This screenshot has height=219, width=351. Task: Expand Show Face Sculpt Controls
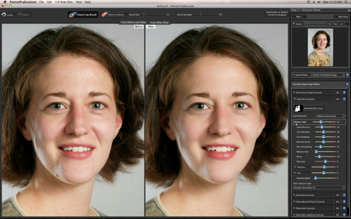click(x=313, y=93)
